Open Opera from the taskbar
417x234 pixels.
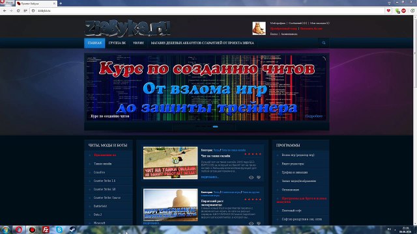pyautogui.click(x=19, y=229)
